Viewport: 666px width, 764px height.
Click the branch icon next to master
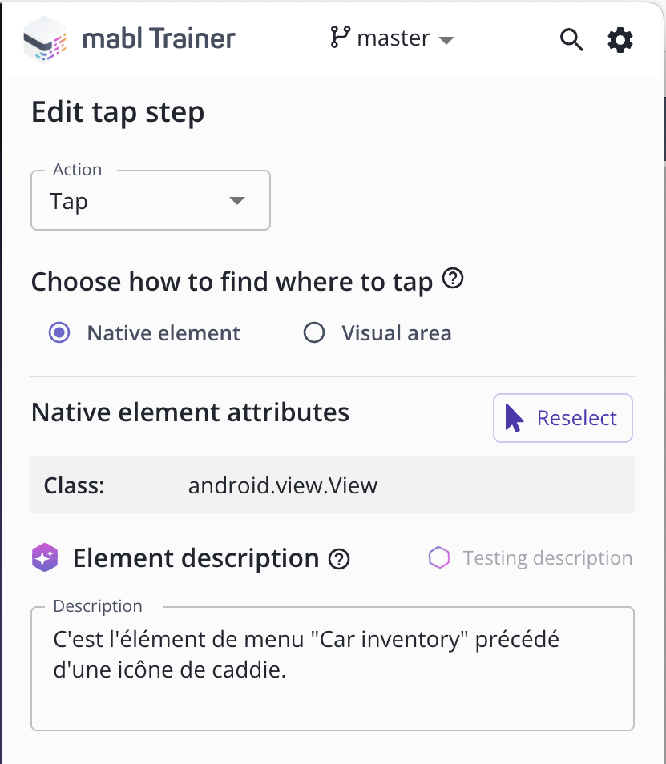(x=340, y=38)
